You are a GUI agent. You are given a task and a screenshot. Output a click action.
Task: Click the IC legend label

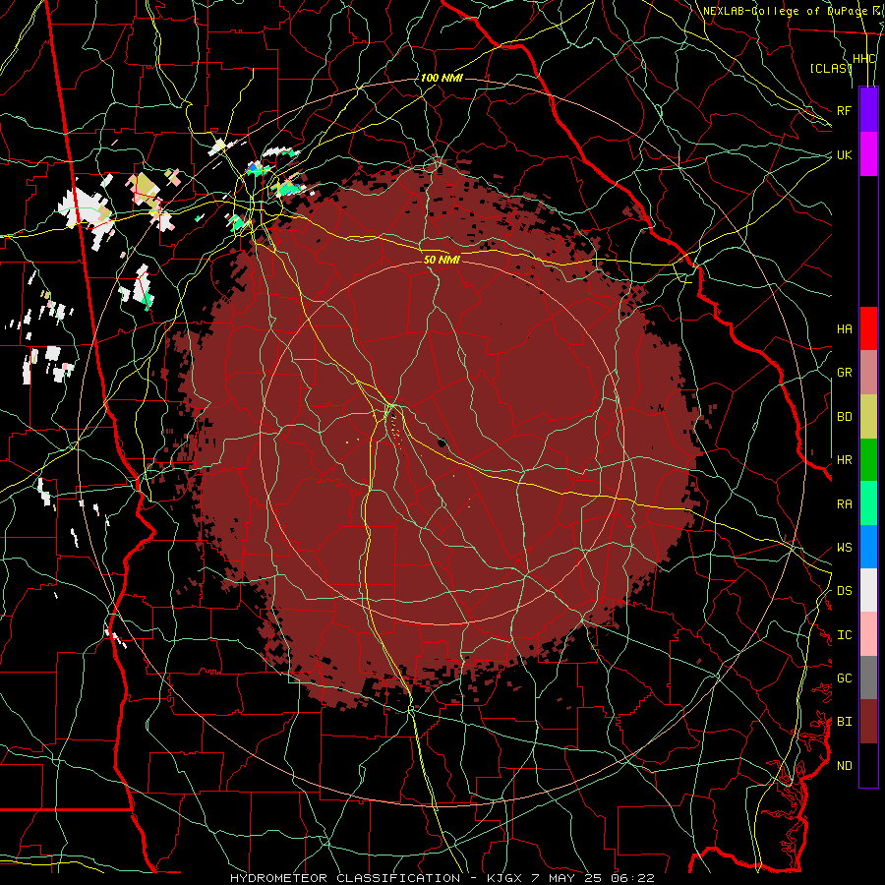coord(844,635)
